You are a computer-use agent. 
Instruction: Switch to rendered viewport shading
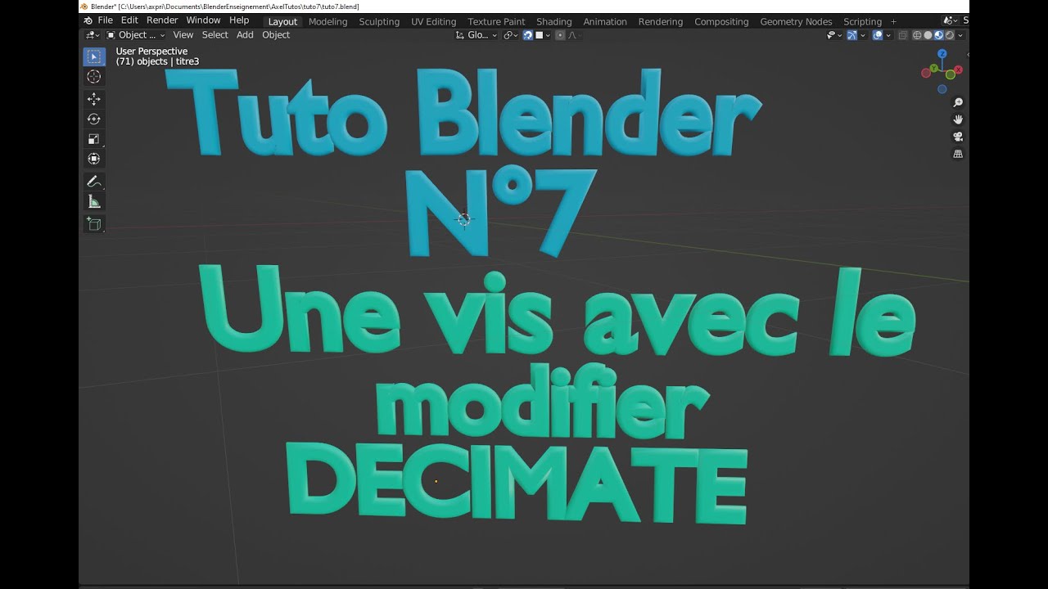click(x=950, y=35)
